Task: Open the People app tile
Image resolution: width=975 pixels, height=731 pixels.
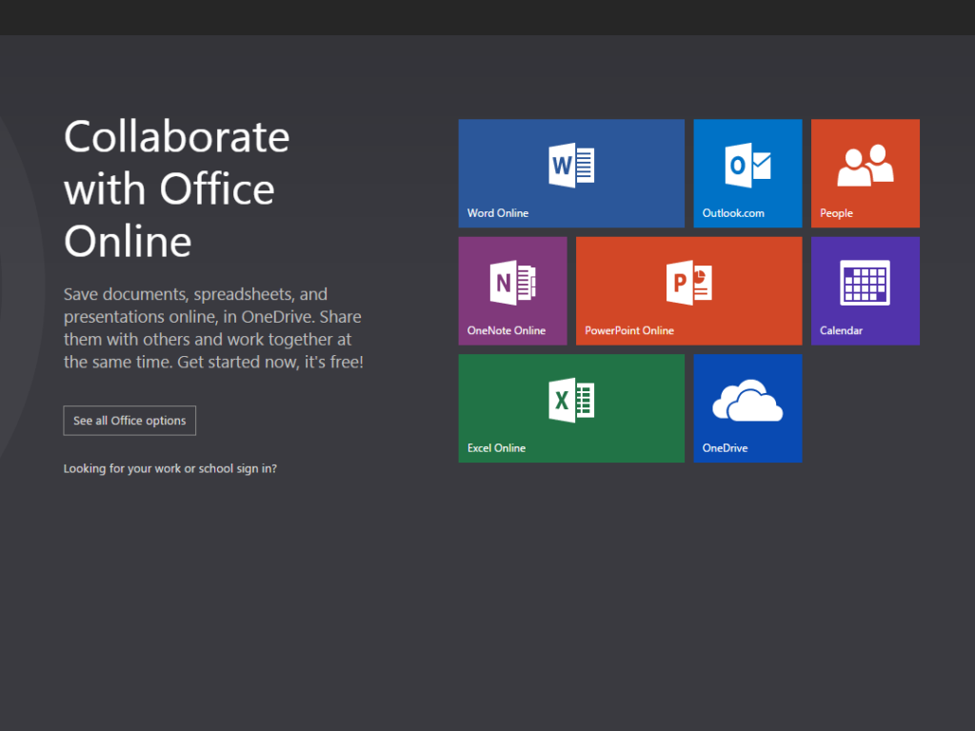Action: coord(865,173)
